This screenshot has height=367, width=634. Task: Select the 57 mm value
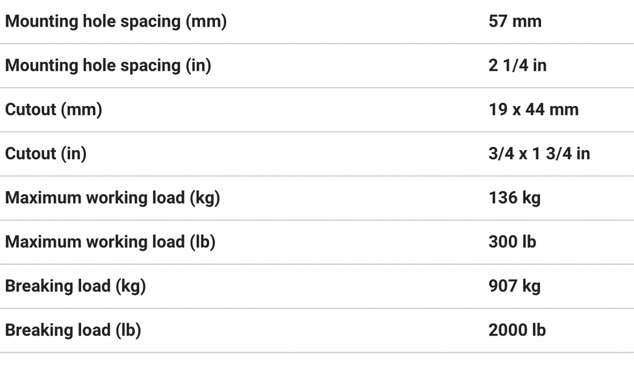coord(515,22)
